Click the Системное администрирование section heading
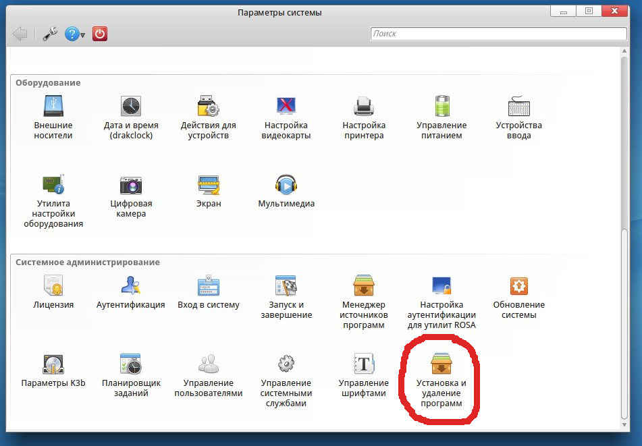The image size is (642, 446). [x=88, y=262]
